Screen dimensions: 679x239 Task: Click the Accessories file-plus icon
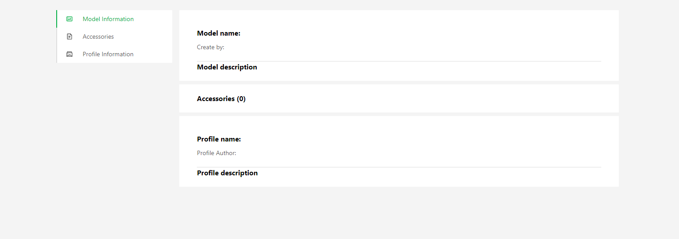tap(69, 36)
